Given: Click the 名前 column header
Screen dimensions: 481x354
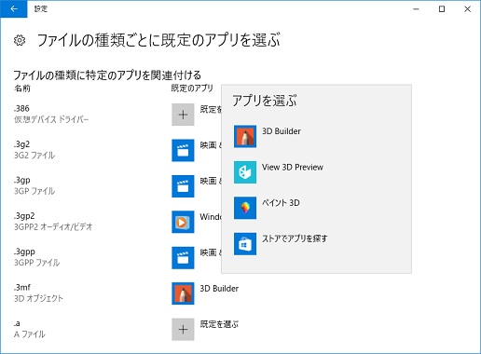Looking at the screenshot, I should (22, 88).
